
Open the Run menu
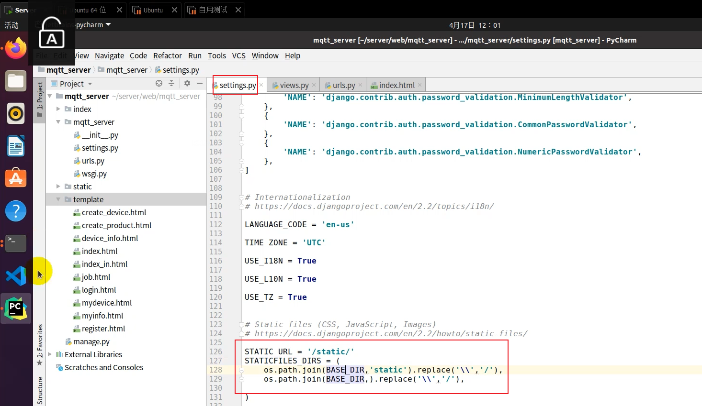194,55
